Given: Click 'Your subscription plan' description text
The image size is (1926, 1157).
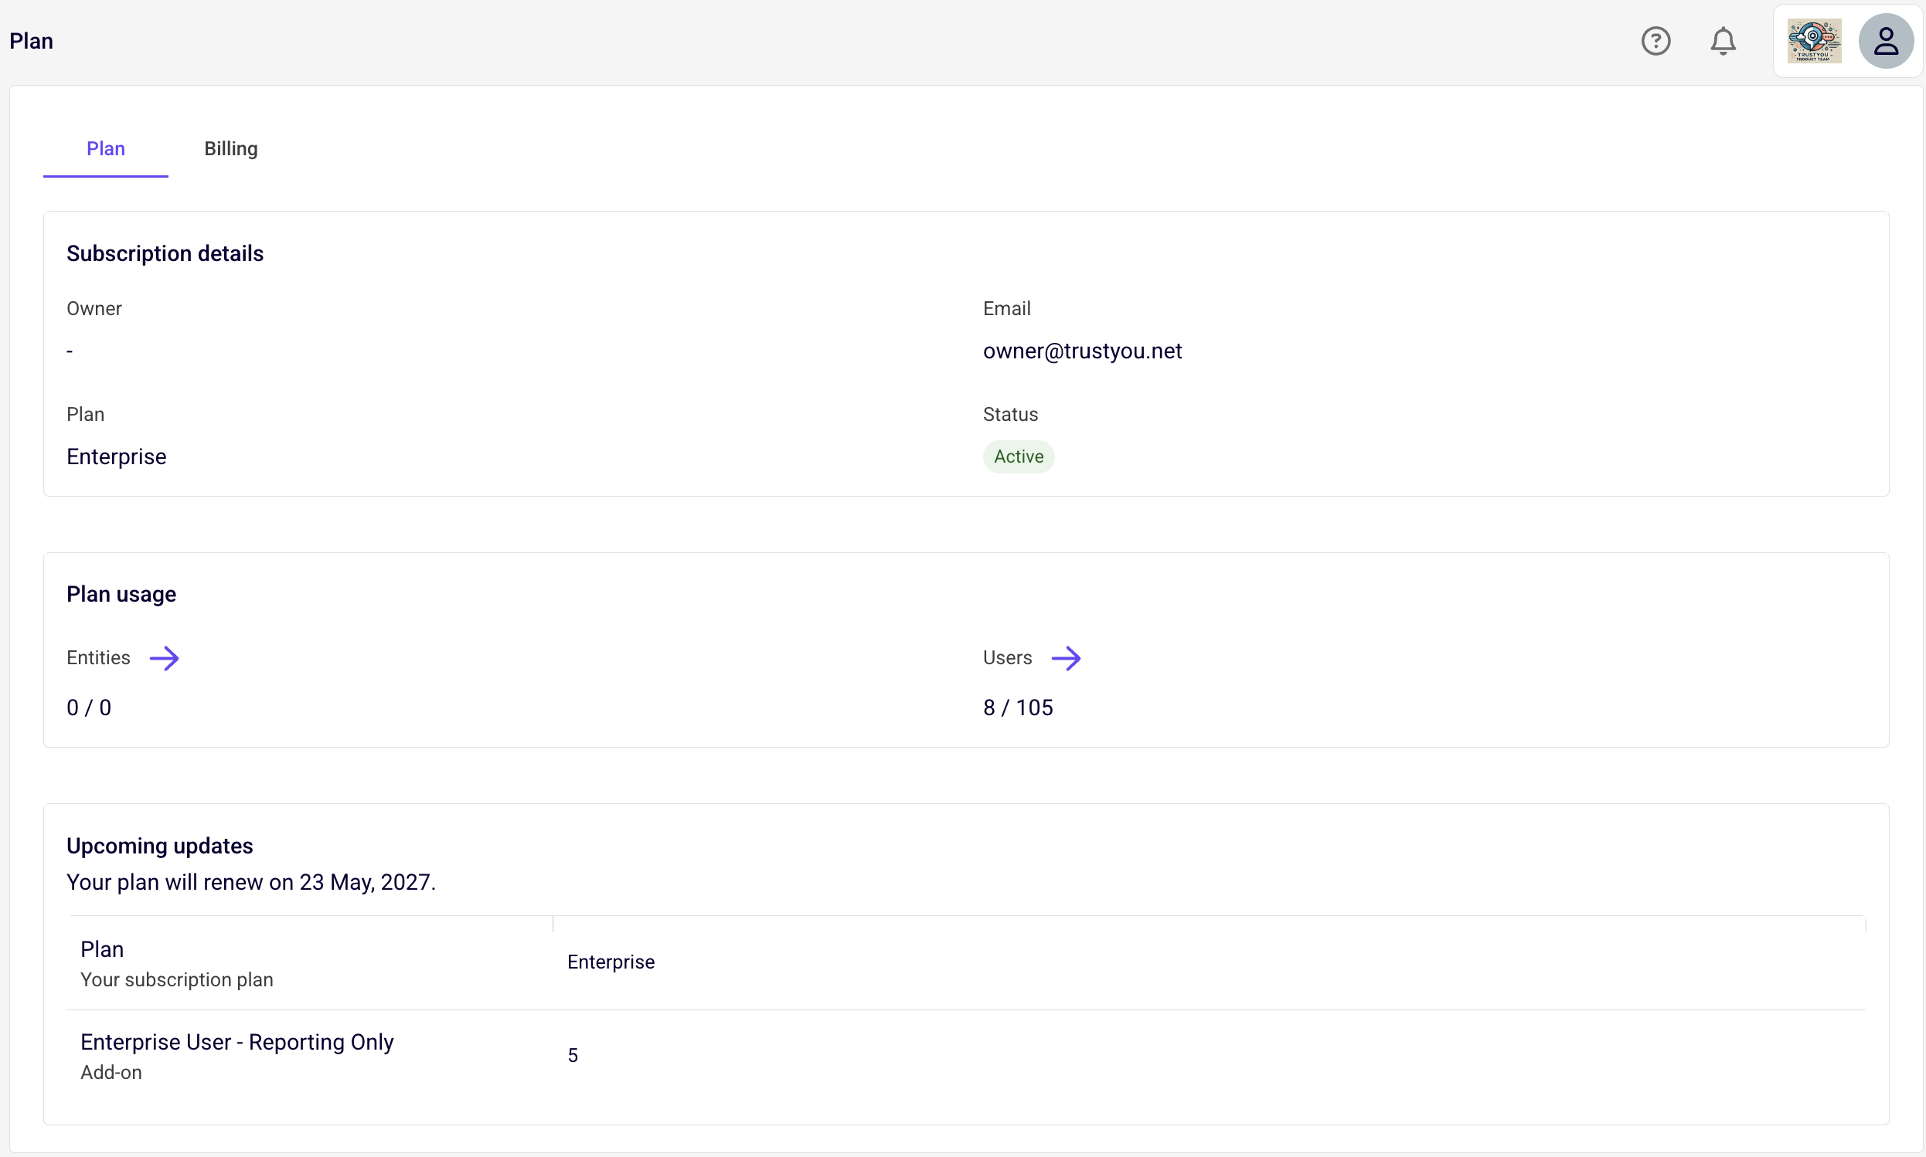Looking at the screenshot, I should tap(176, 979).
